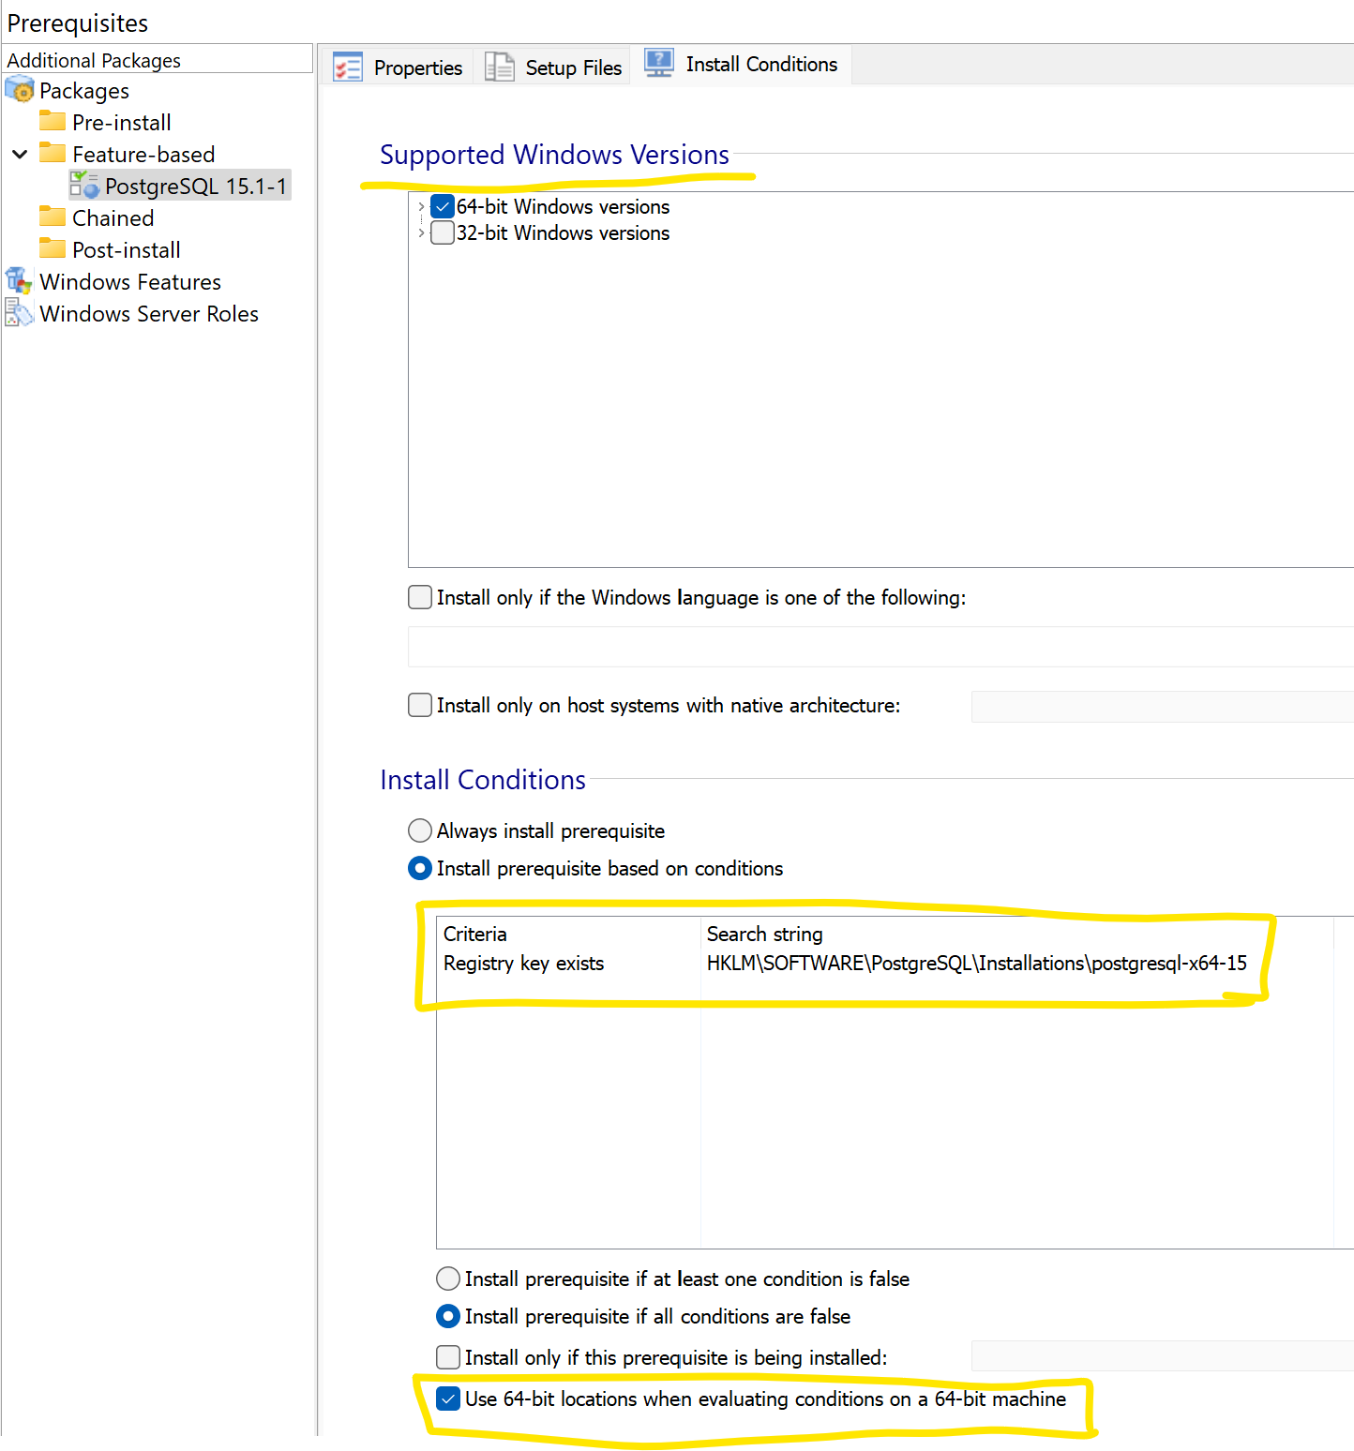Viewport: 1354px width, 1451px height.
Task: Click the native architecture value field
Action: click(x=1163, y=706)
